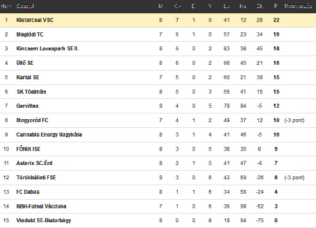Click the Garvittax team name
This screenshot has height=228, width=316.
tap(27, 106)
